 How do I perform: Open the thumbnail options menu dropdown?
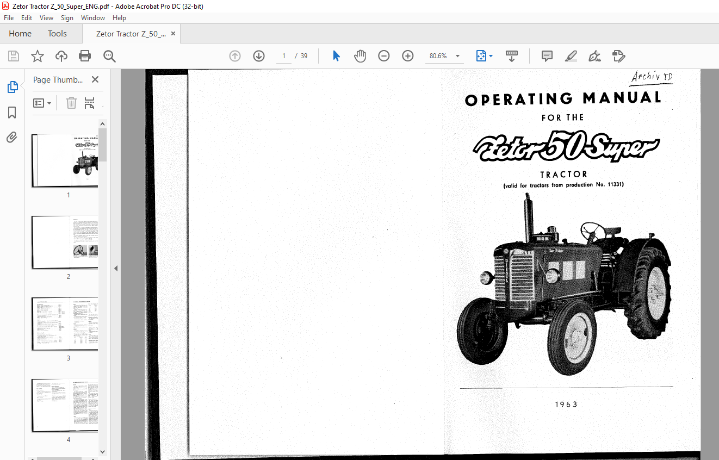42,103
